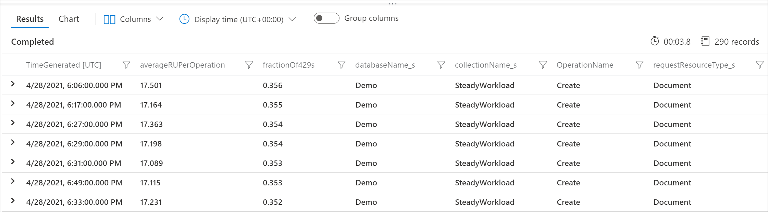Select the Results tab

tap(30, 19)
